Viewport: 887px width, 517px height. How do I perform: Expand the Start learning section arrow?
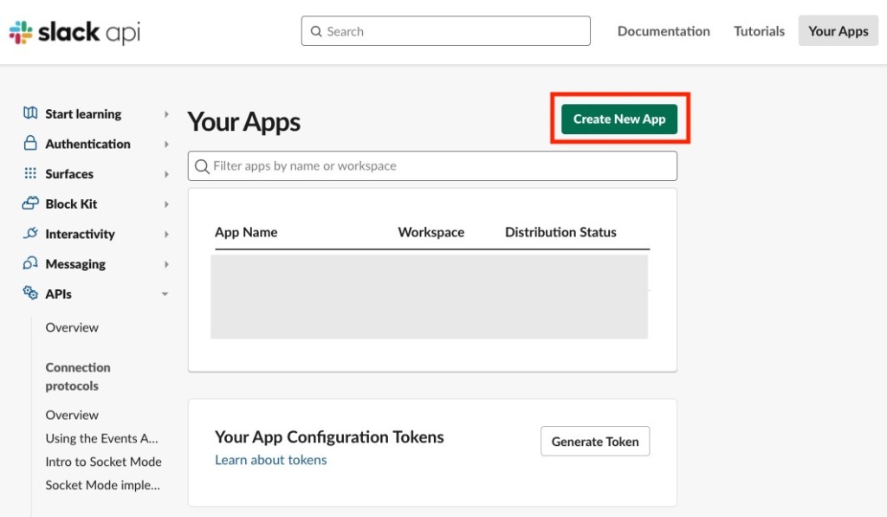[166, 114]
